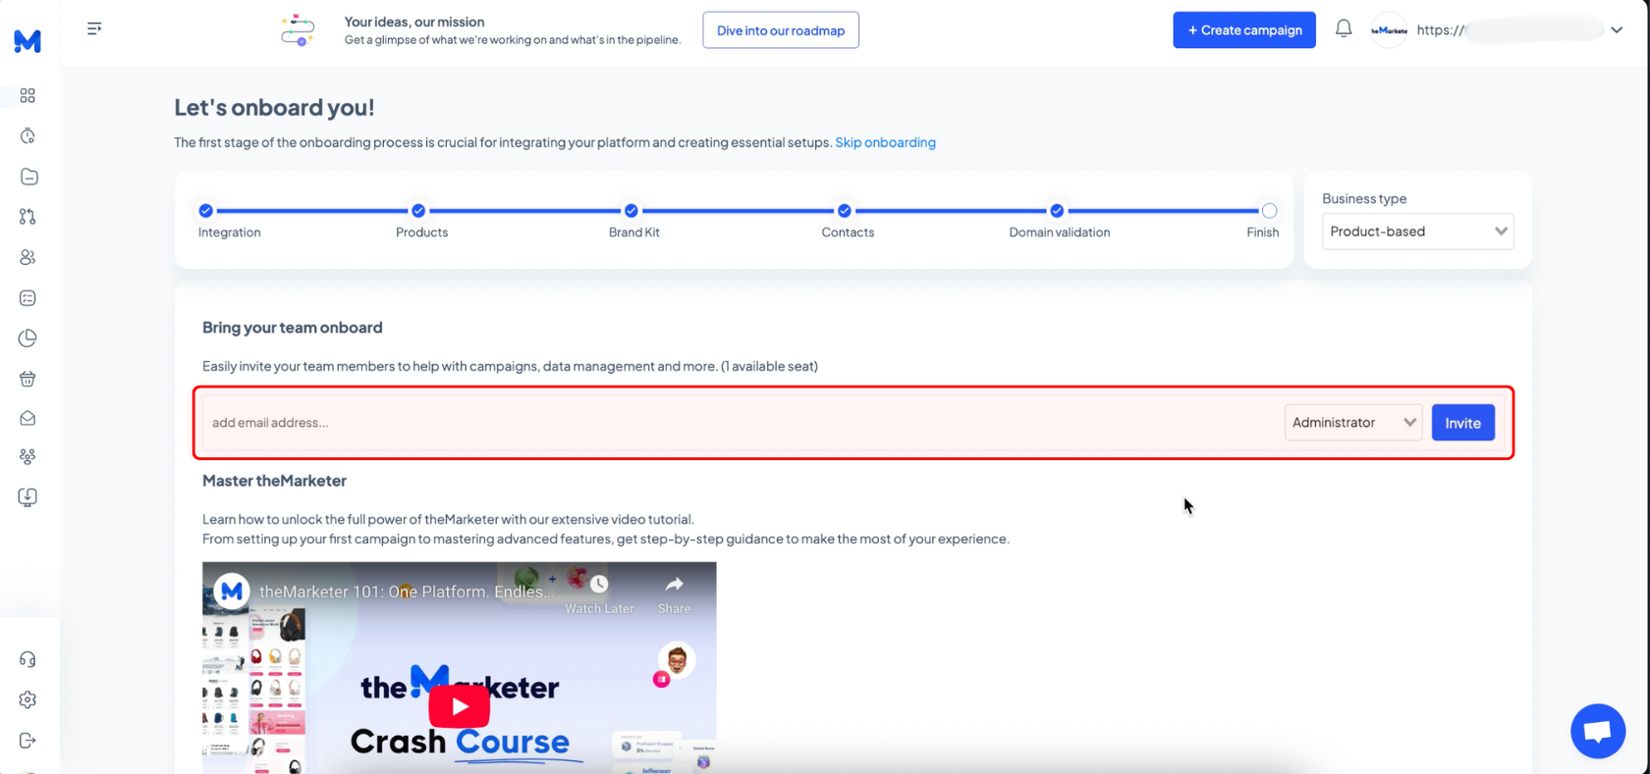Viewport: 1650px width, 774px height.
Task: Click the 'Master theMarketer' heading
Action: [274, 481]
